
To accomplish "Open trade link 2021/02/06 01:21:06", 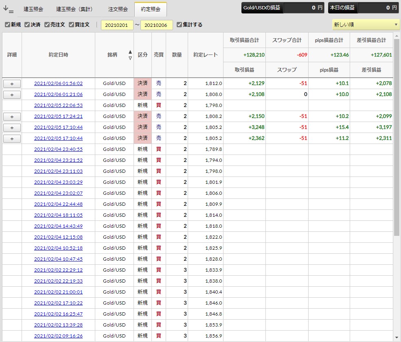I will (58, 94).
